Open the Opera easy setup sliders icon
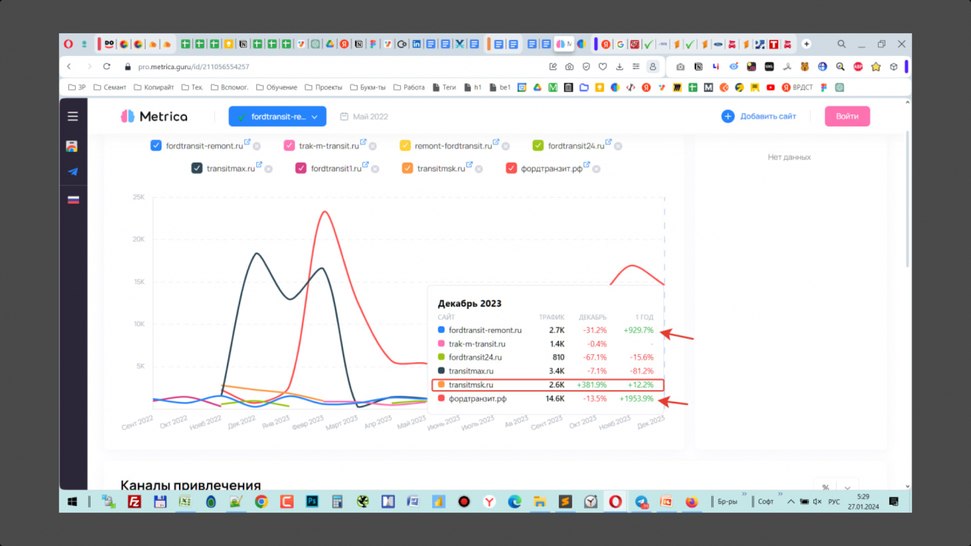Screen dimensions: 971x546 point(636,67)
